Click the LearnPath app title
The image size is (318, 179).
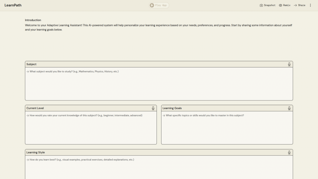click(x=13, y=5)
